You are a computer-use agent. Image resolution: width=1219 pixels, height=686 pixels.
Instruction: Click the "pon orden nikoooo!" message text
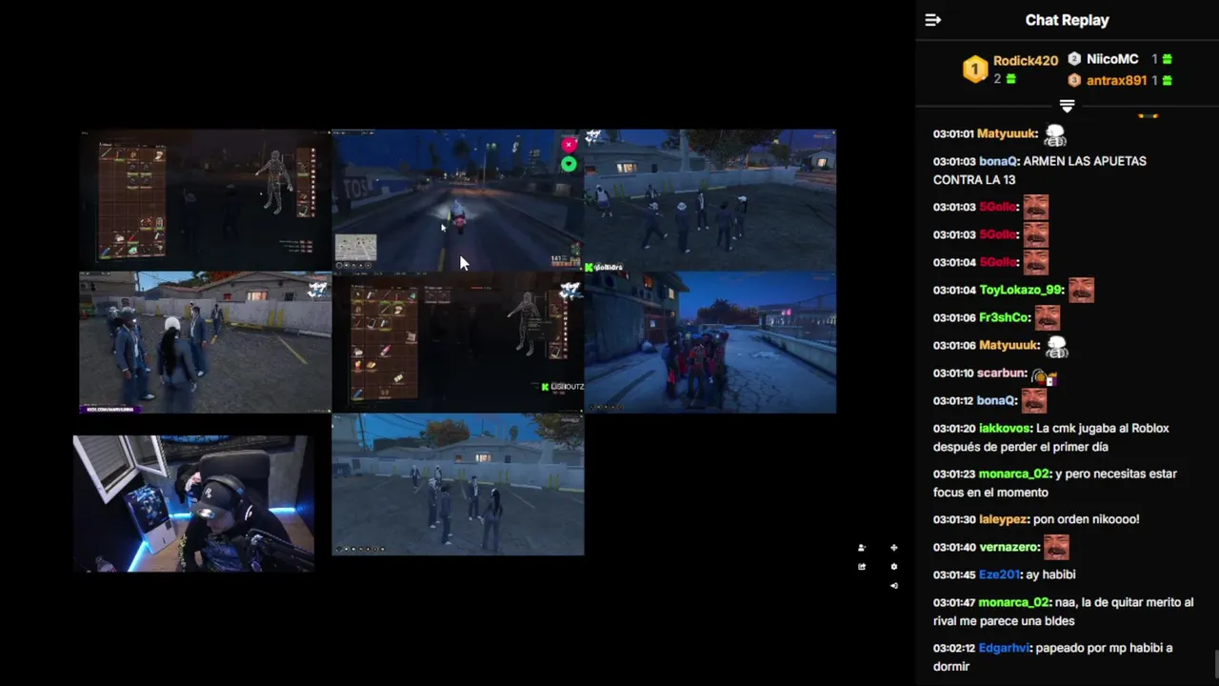pos(1086,520)
